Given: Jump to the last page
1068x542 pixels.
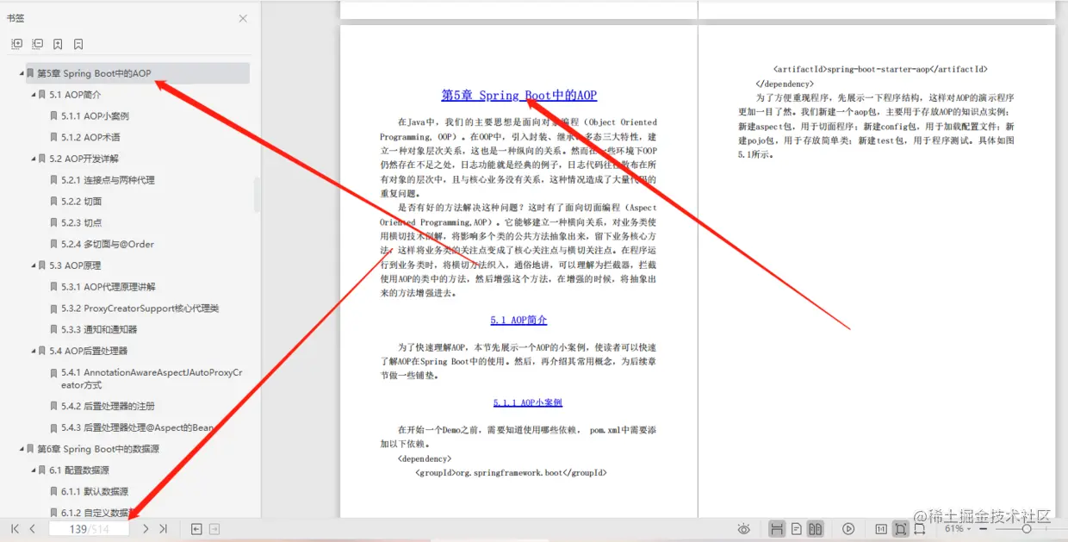Looking at the screenshot, I should 163,529.
